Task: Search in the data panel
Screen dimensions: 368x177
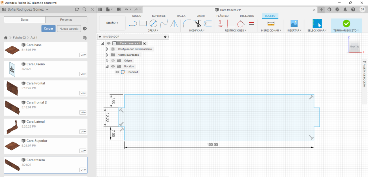Action: [x=85, y=9]
